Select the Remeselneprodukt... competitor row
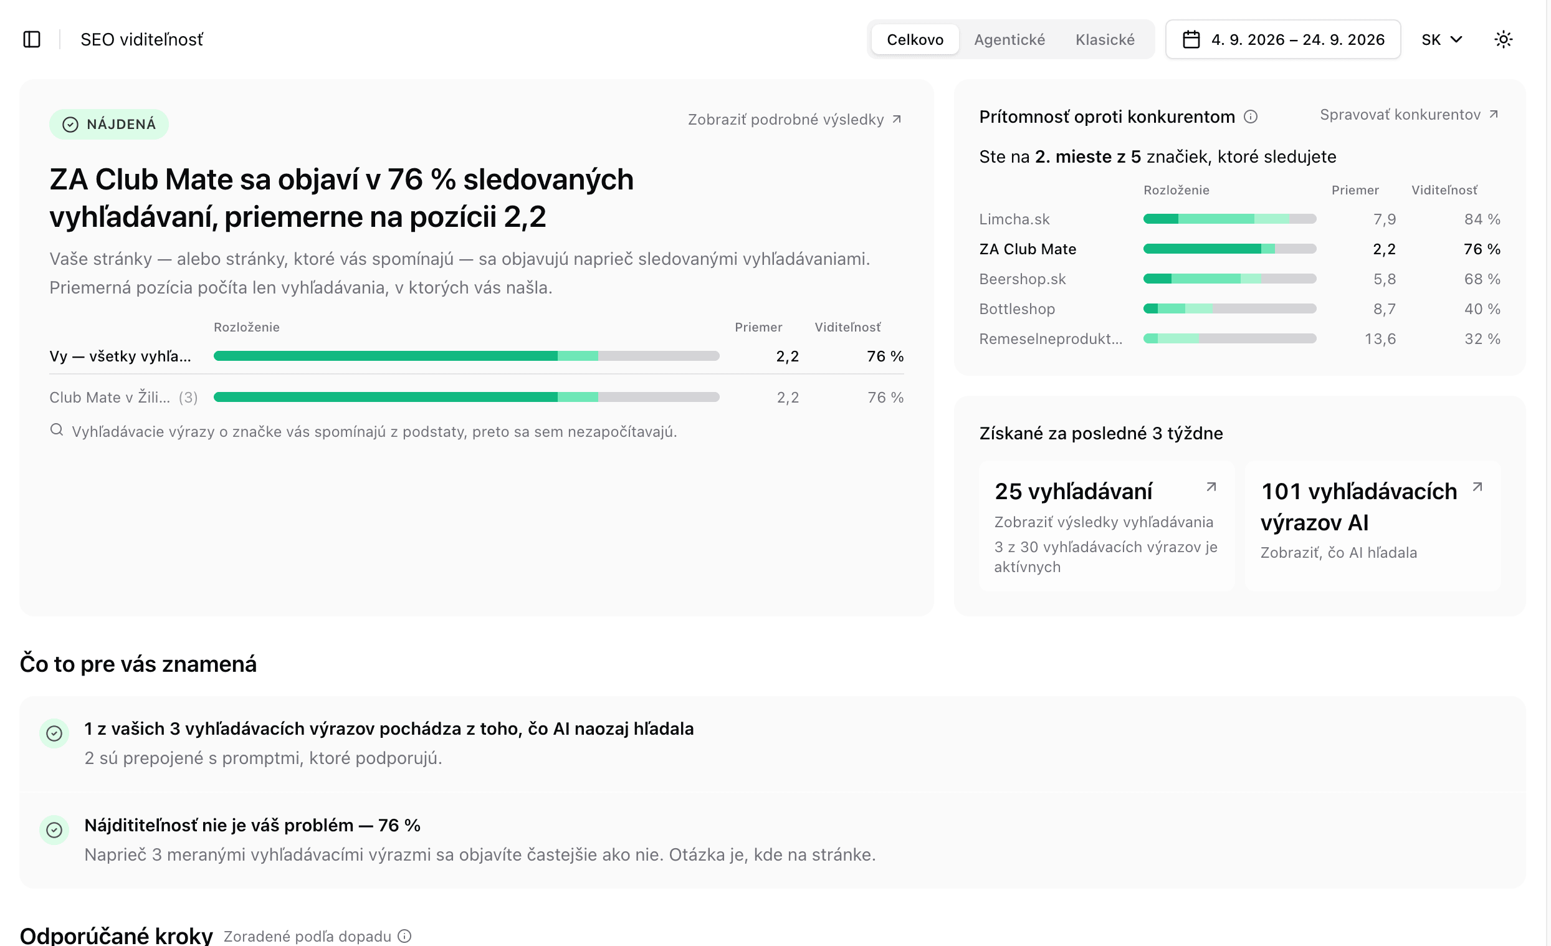 [x=1239, y=338]
